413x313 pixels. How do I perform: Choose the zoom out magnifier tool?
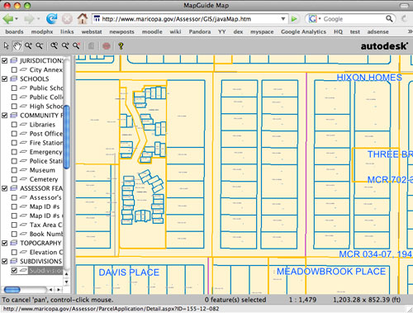point(40,45)
